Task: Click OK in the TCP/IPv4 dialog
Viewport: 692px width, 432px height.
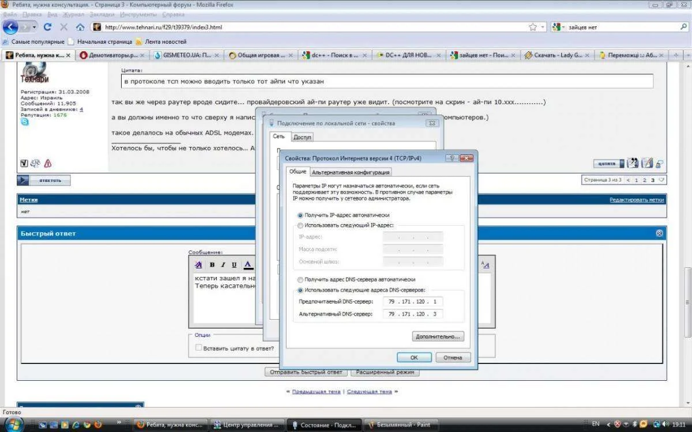Action: 414,358
